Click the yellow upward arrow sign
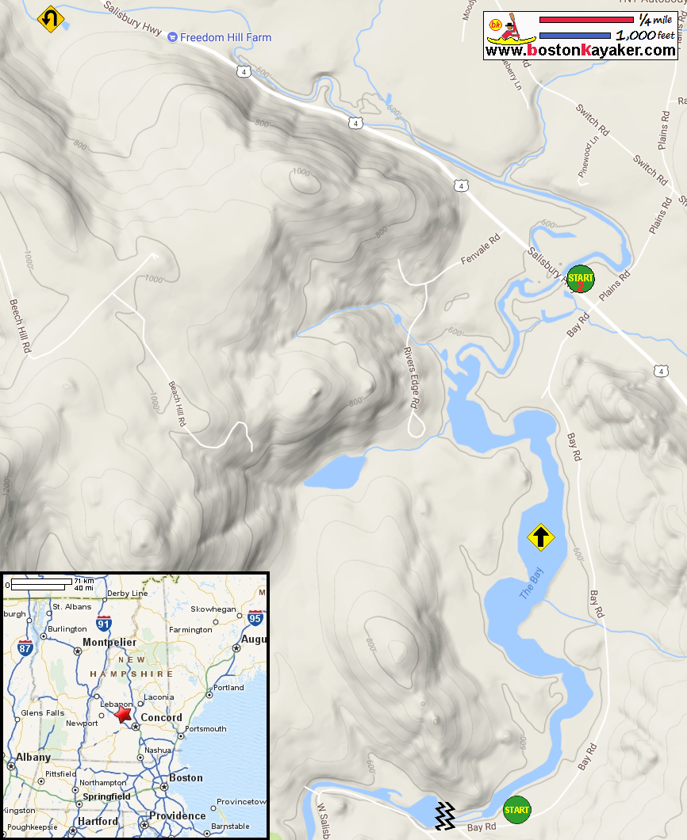Screen dimensions: 687x840 tap(540, 536)
